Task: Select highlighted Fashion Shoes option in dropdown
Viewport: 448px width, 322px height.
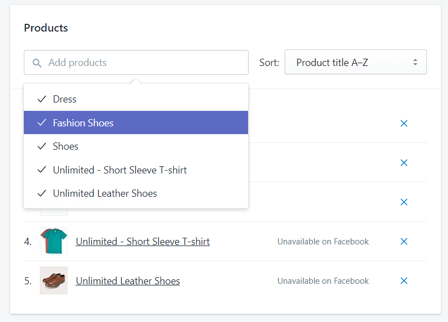Action: [x=136, y=122]
